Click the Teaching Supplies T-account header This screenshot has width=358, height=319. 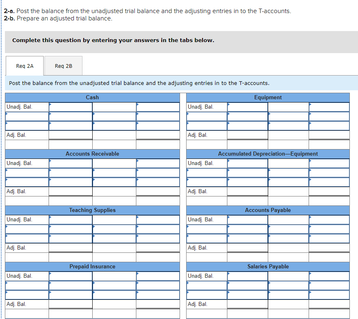pyautogui.click(x=92, y=210)
